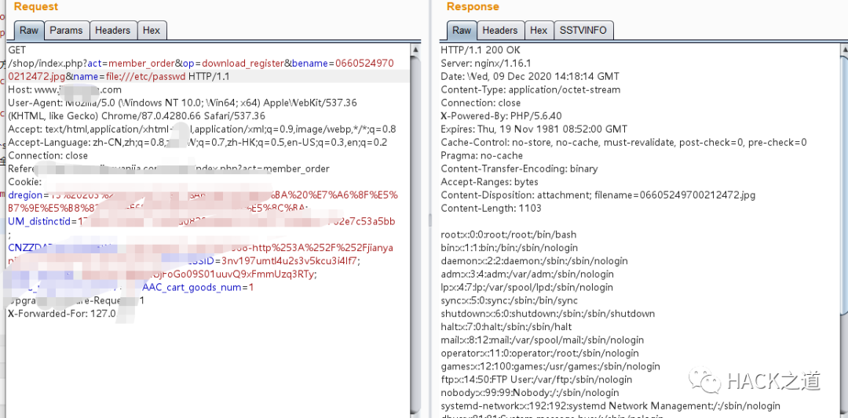Click the 'Date: Wed, 09 Dec 2020' line
This screenshot has width=848, height=418.
pyautogui.click(x=530, y=76)
